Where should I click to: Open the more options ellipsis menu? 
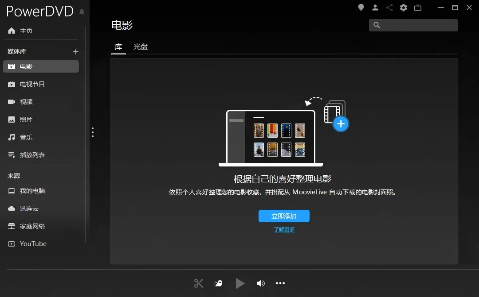point(280,283)
